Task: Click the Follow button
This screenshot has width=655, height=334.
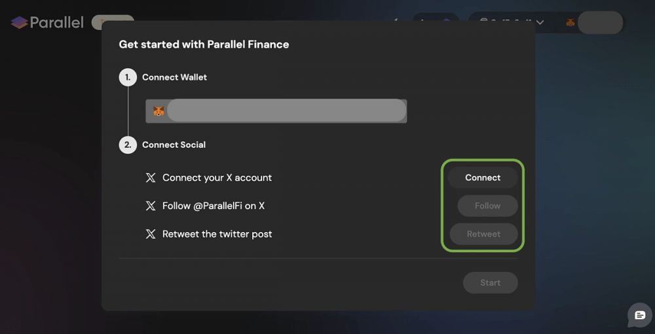Action: pyautogui.click(x=487, y=206)
